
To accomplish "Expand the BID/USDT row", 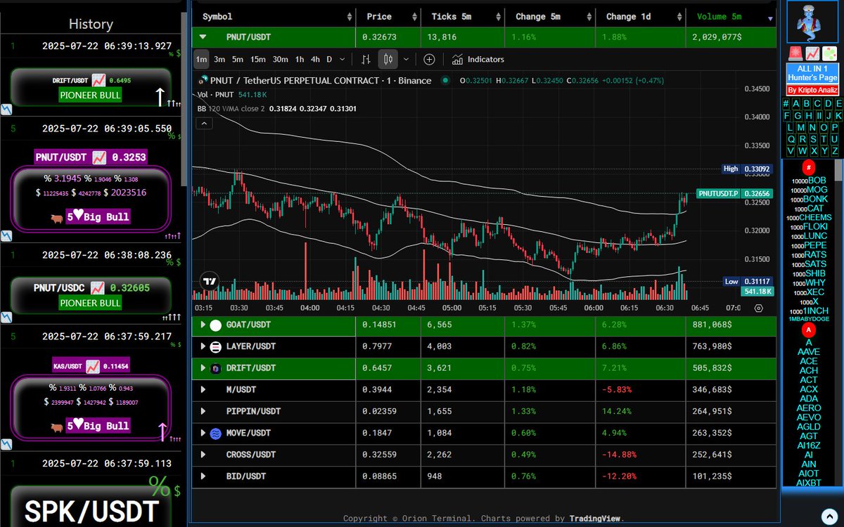I will click(x=203, y=476).
